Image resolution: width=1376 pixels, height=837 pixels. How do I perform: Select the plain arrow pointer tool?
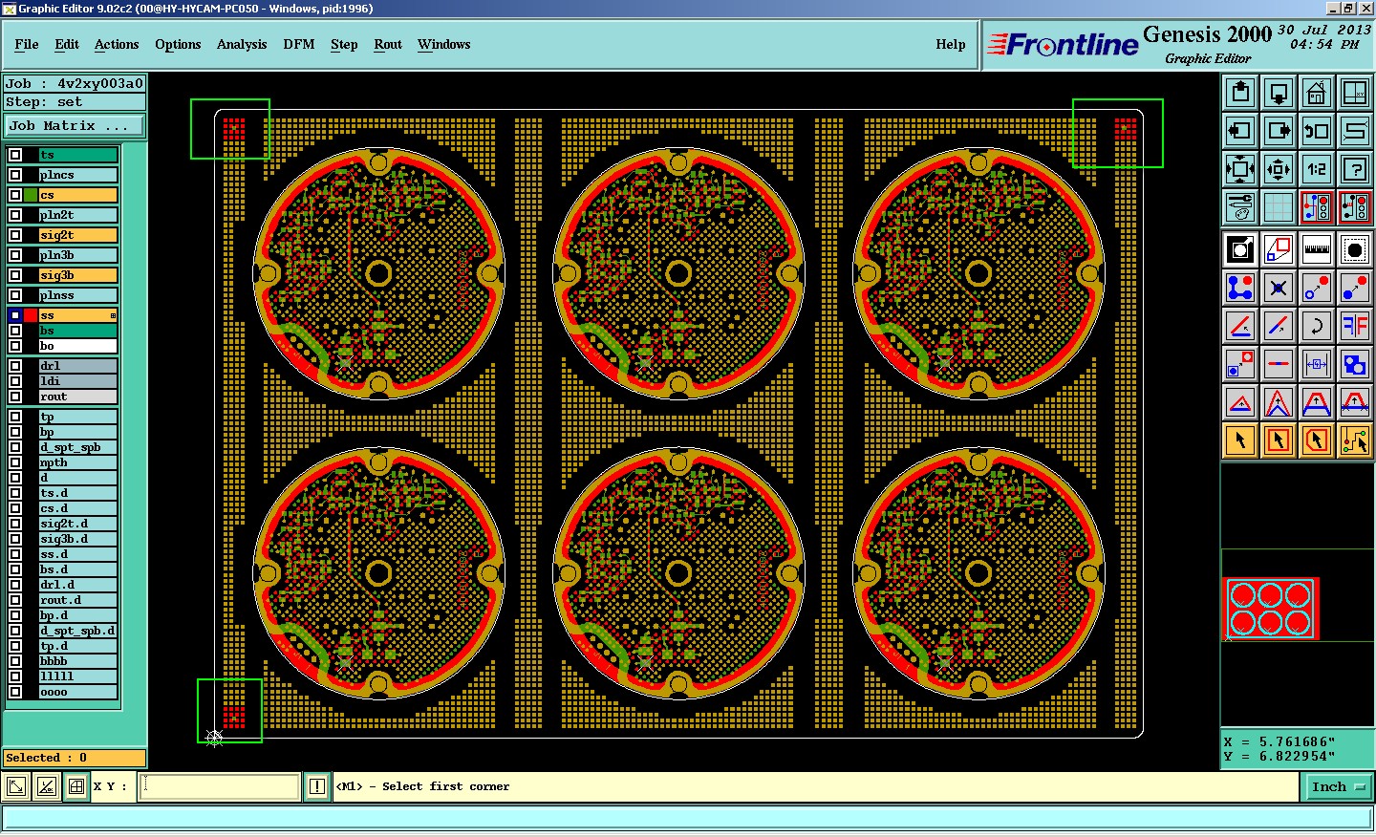tap(1239, 440)
